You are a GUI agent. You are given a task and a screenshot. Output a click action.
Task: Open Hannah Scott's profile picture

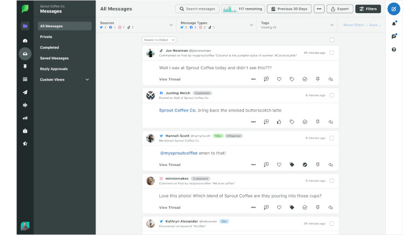pos(151,138)
